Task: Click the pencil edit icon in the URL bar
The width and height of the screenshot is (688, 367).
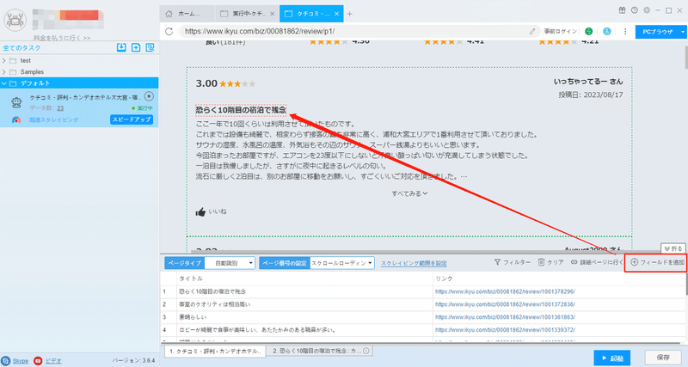Action: click(532, 31)
